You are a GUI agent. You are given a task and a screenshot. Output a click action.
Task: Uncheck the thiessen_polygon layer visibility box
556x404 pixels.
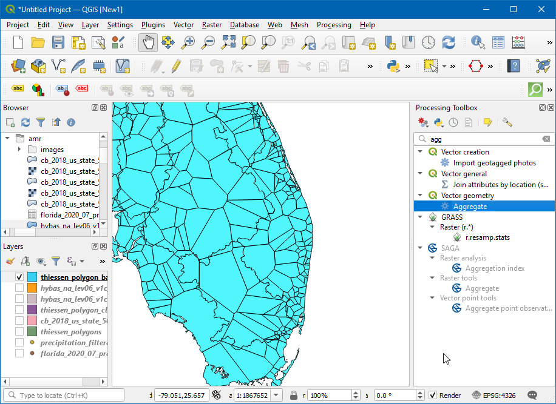(19, 277)
